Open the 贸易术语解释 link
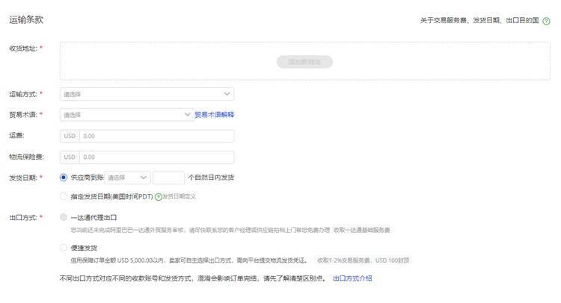Viewport: 561px width, 303px height. coord(215,115)
